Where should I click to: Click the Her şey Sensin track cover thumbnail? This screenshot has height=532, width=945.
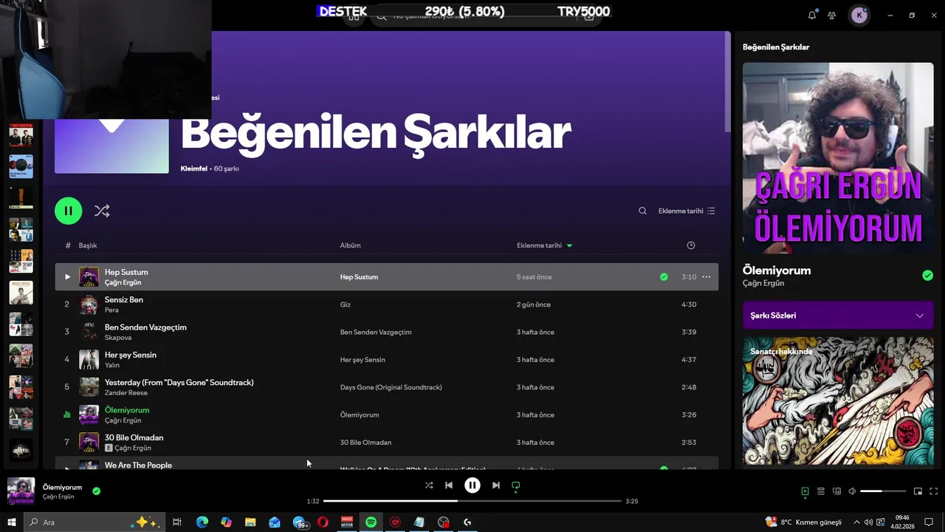(89, 360)
